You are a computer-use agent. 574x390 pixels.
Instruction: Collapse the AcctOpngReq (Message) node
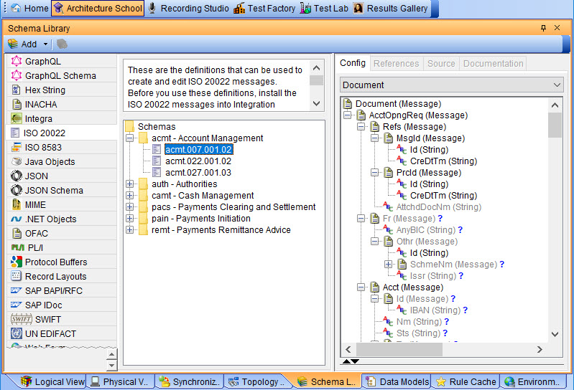[x=348, y=115]
